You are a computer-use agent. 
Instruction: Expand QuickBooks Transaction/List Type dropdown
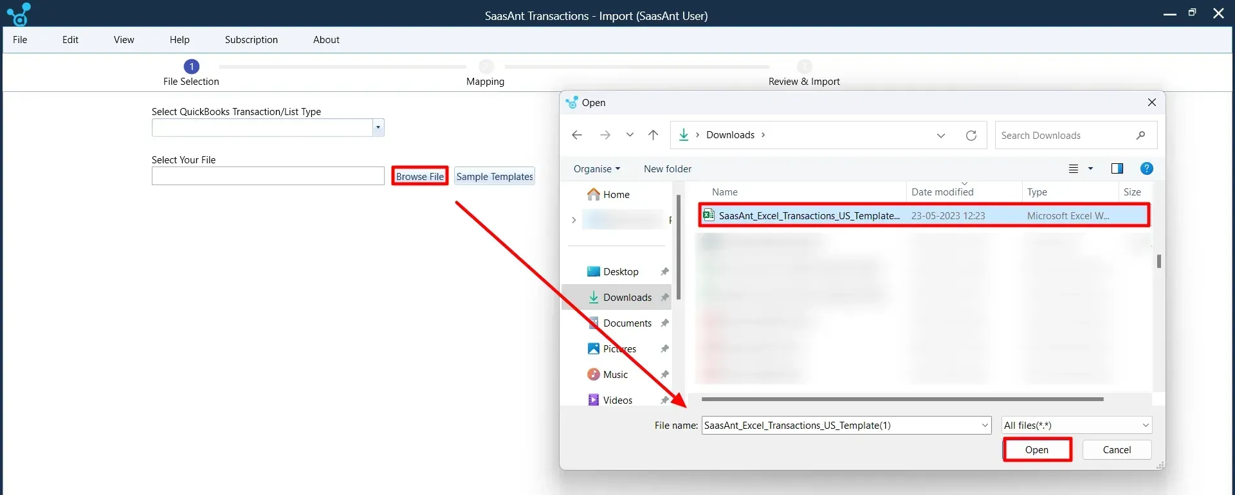coord(378,128)
